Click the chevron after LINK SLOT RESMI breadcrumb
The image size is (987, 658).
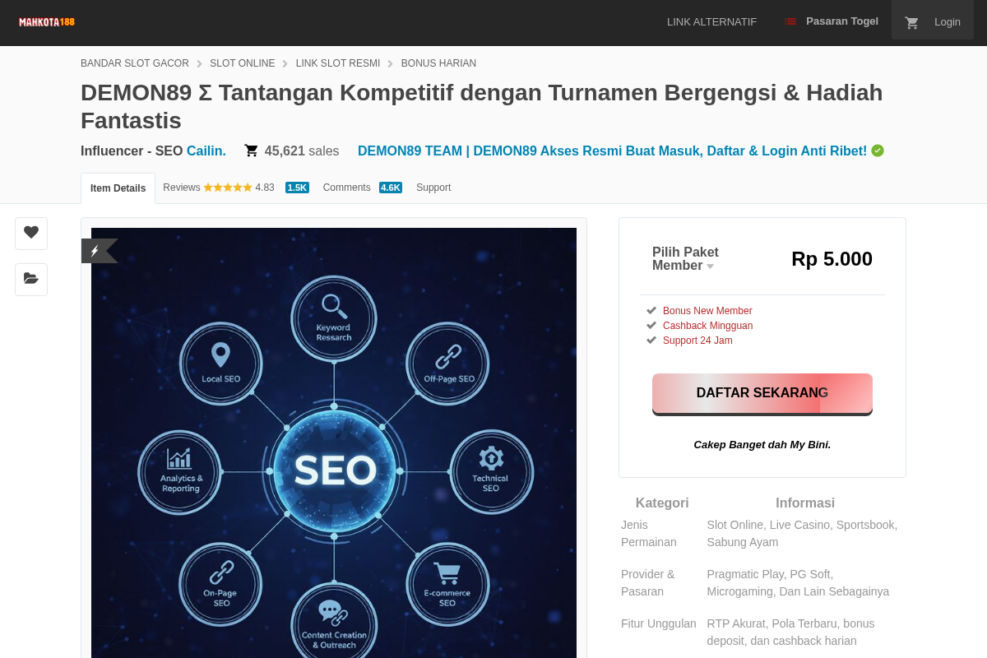pos(389,63)
